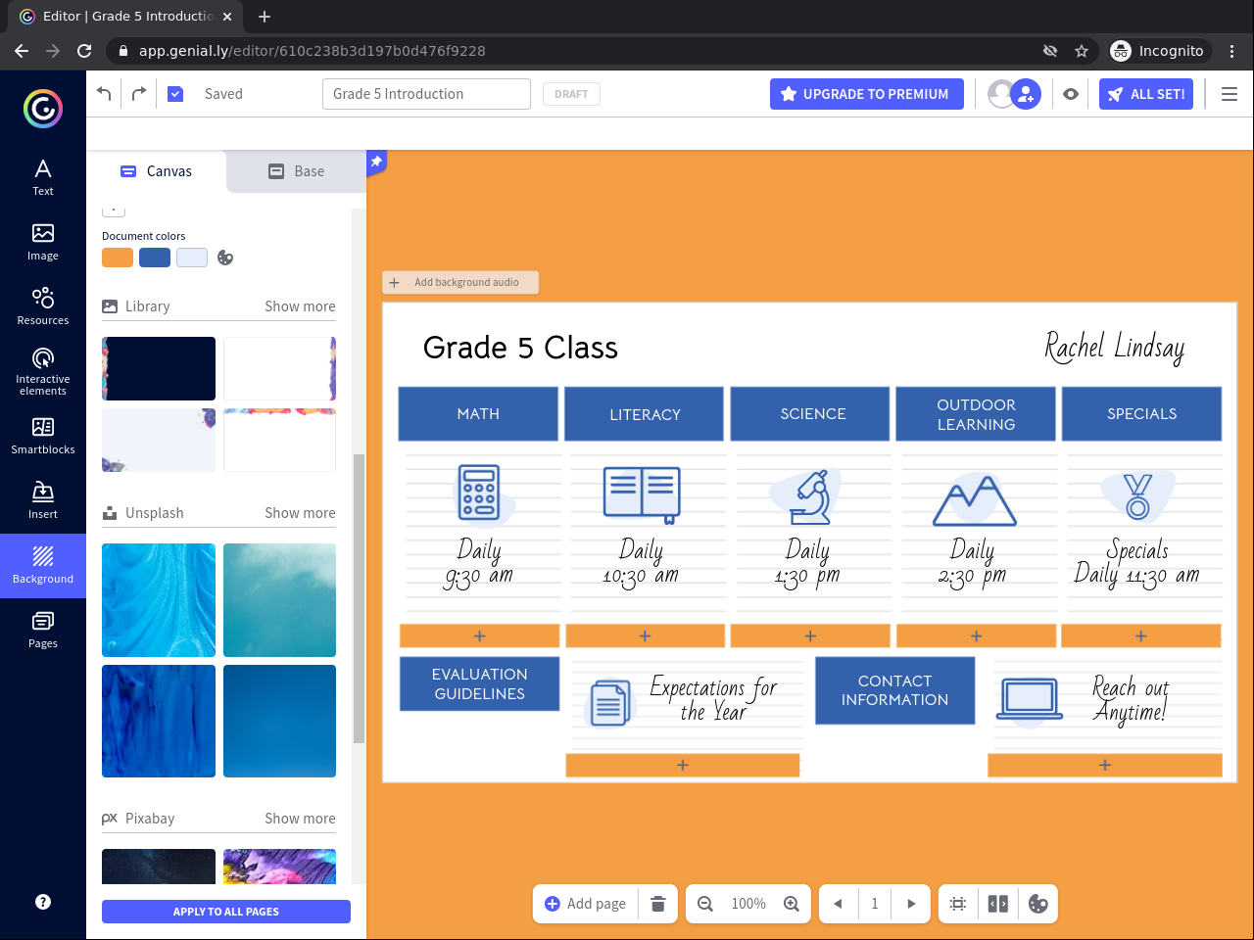Open the hamburger menu
Viewport: 1254px width, 940px height.
click(1230, 94)
